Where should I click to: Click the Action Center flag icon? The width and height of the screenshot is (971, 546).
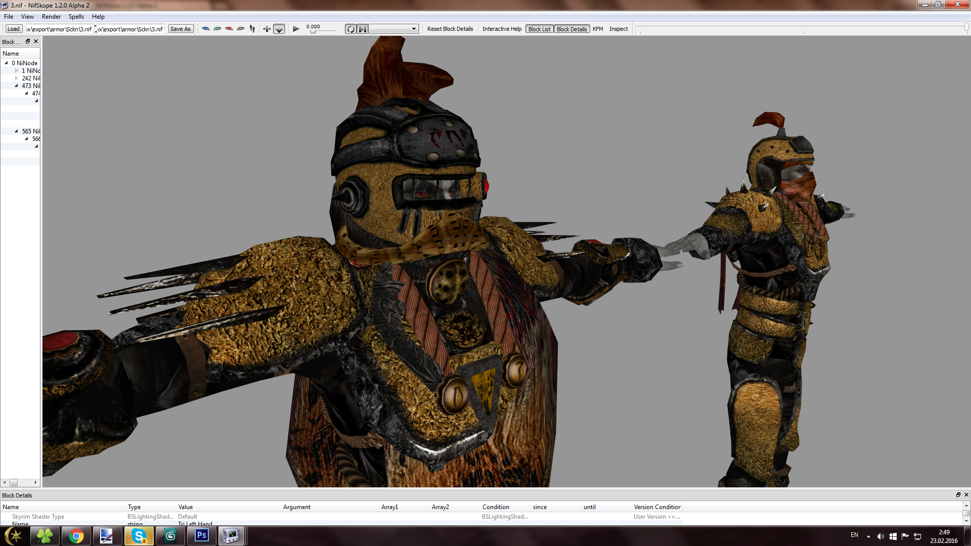[x=905, y=536]
